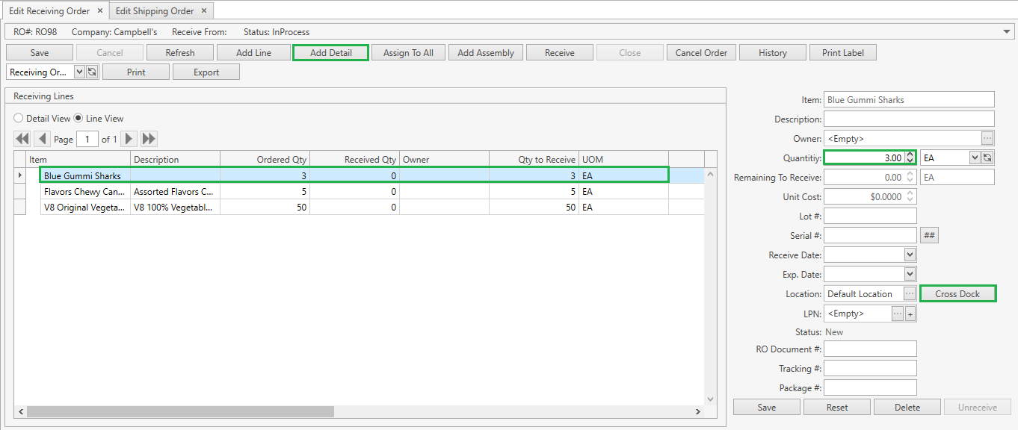Switch to Edit Receiving Order tab

tap(49, 11)
